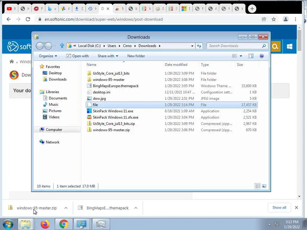Image resolution: width=307 pixels, height=230 pixels.
Task: Open resource monitor taskbar icon
Action: click(x=101, y=224)
